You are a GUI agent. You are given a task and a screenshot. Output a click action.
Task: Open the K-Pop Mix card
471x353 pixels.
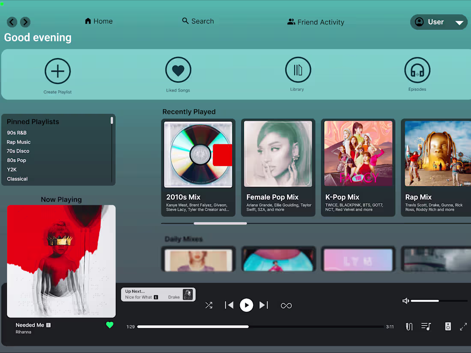click(358, 167)
